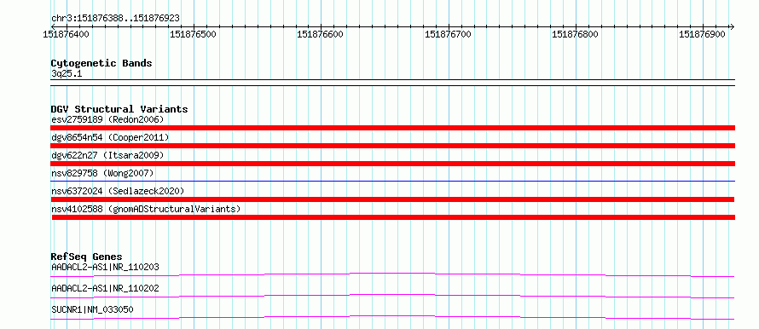The image size is (759, 329).
Task: Click the DGV Structural Variants track title
Action: click(x=119, y=109)
